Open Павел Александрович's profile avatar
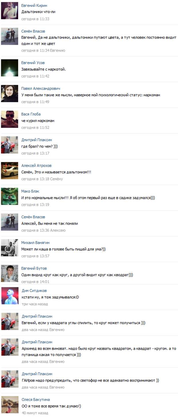178x417 pixels. pyautogui.click(x=9, y=93)
